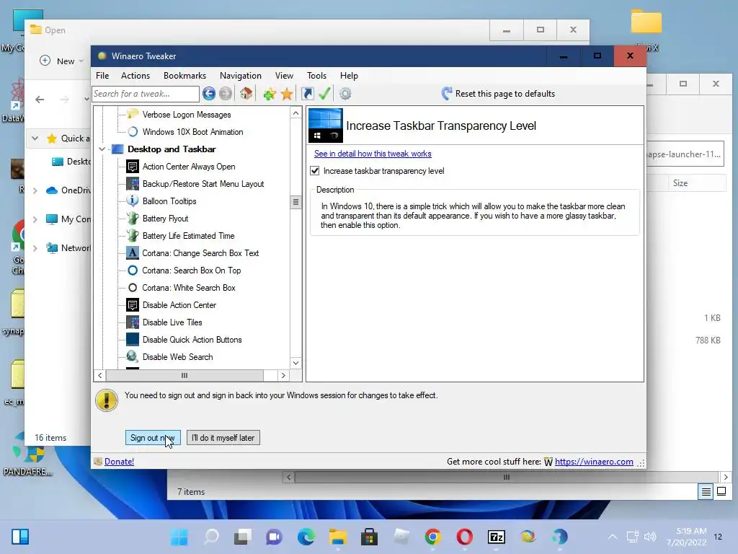Screen dimensions: 738x554
Task: Select Verbose Logon Messages tree item
Action: [187, 115]
